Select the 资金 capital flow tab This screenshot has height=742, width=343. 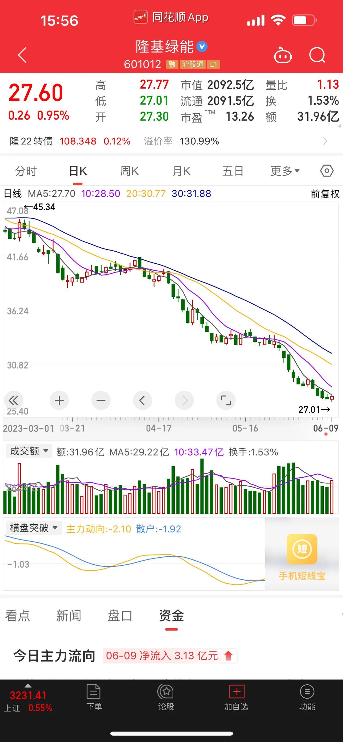tap(171, 616)
